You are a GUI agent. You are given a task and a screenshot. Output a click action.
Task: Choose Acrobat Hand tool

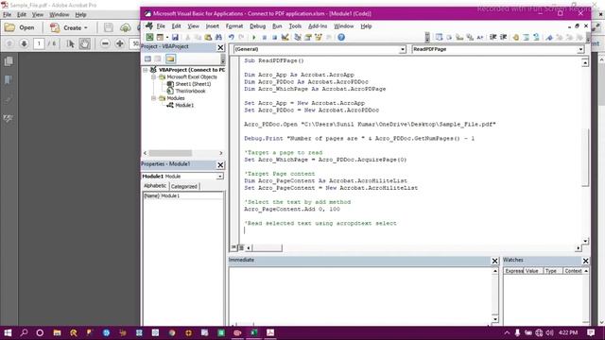coord(84,43)
